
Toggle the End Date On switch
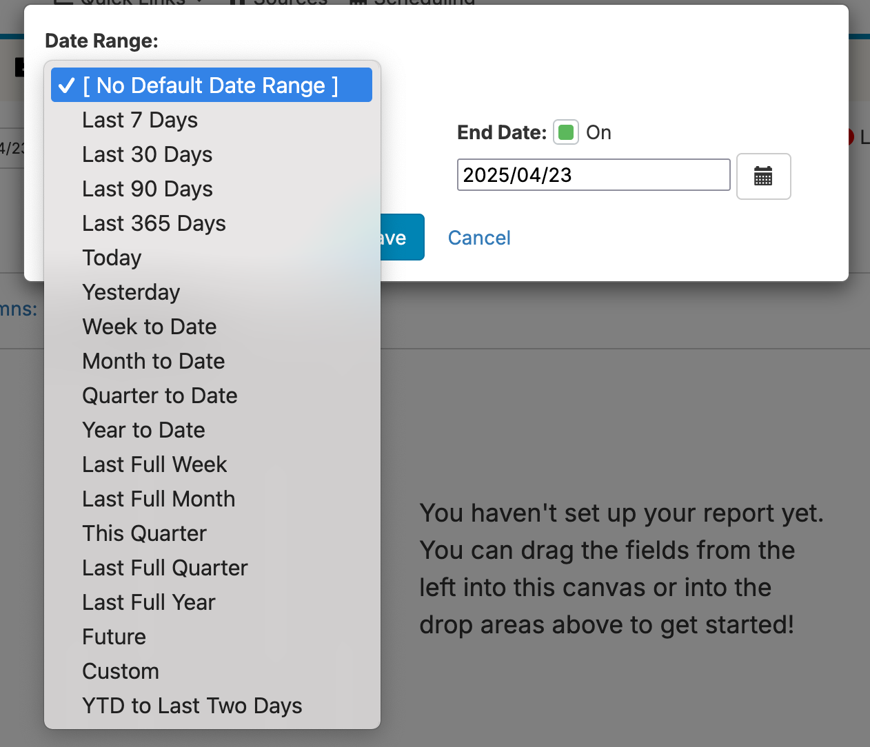pos(566,132)
